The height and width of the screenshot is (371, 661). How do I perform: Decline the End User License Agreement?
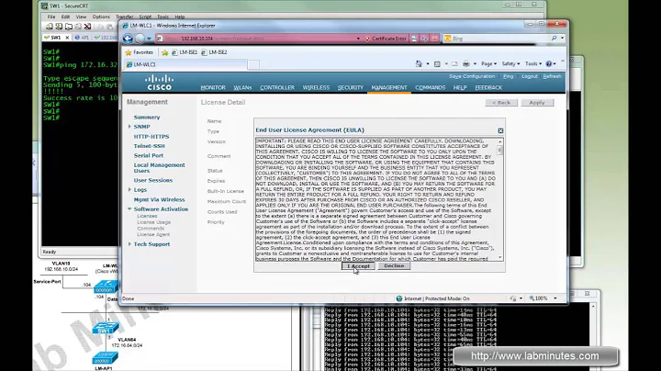394,266
